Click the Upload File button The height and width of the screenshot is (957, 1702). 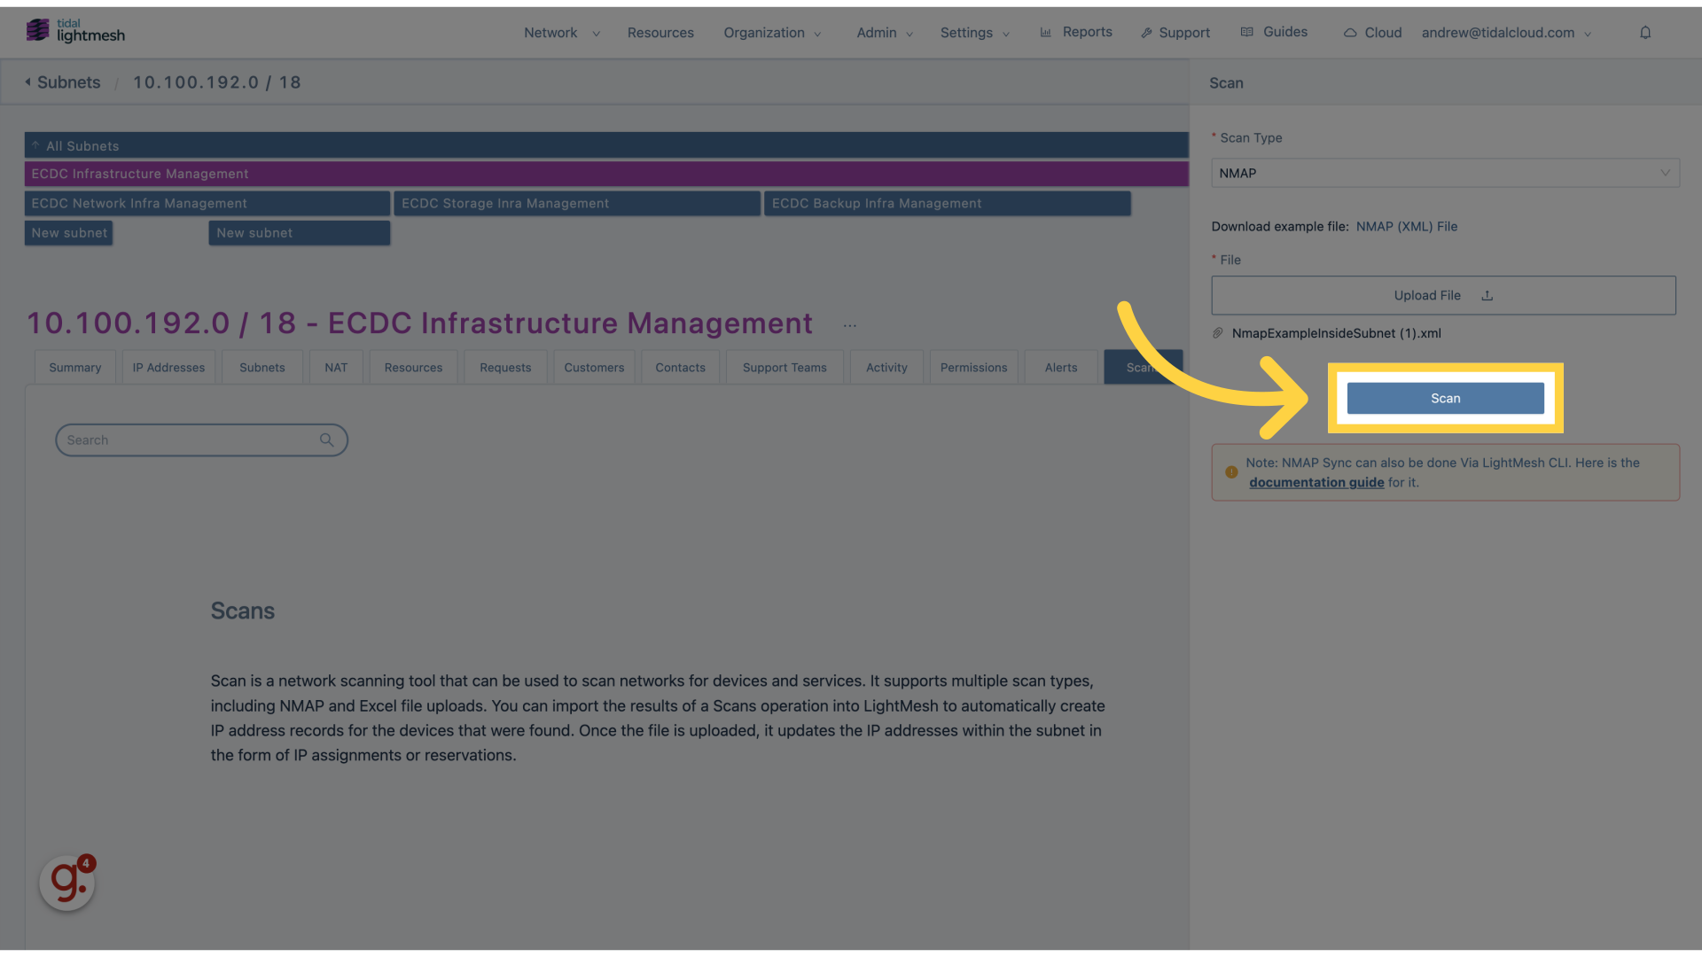(1443, 295)
